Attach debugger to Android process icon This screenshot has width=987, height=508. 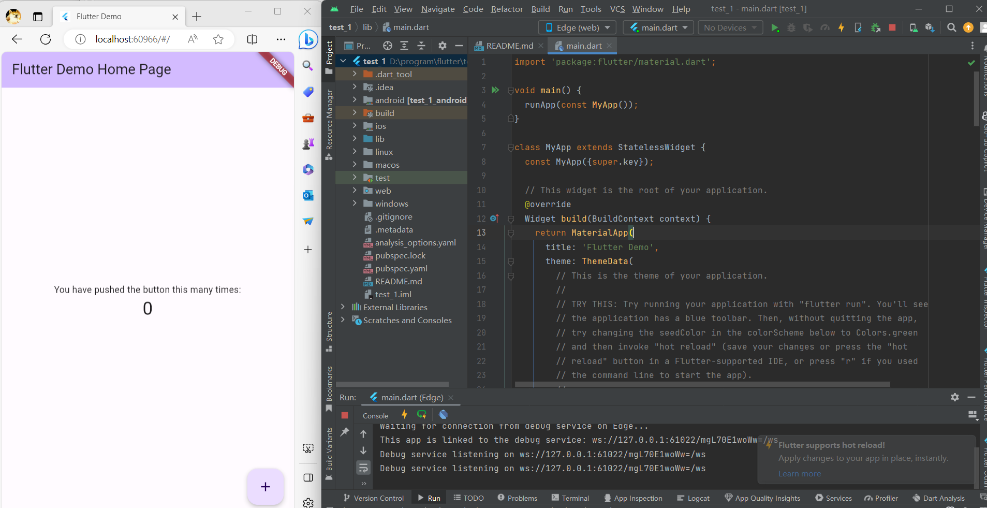876,27
